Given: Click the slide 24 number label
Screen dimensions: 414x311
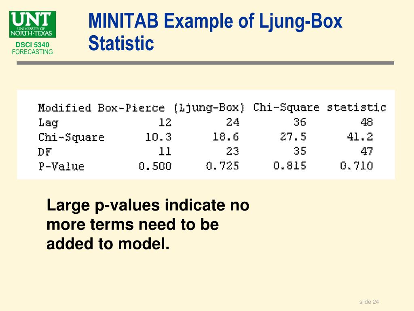Looking at the screenshot, I should click(369, 302).
